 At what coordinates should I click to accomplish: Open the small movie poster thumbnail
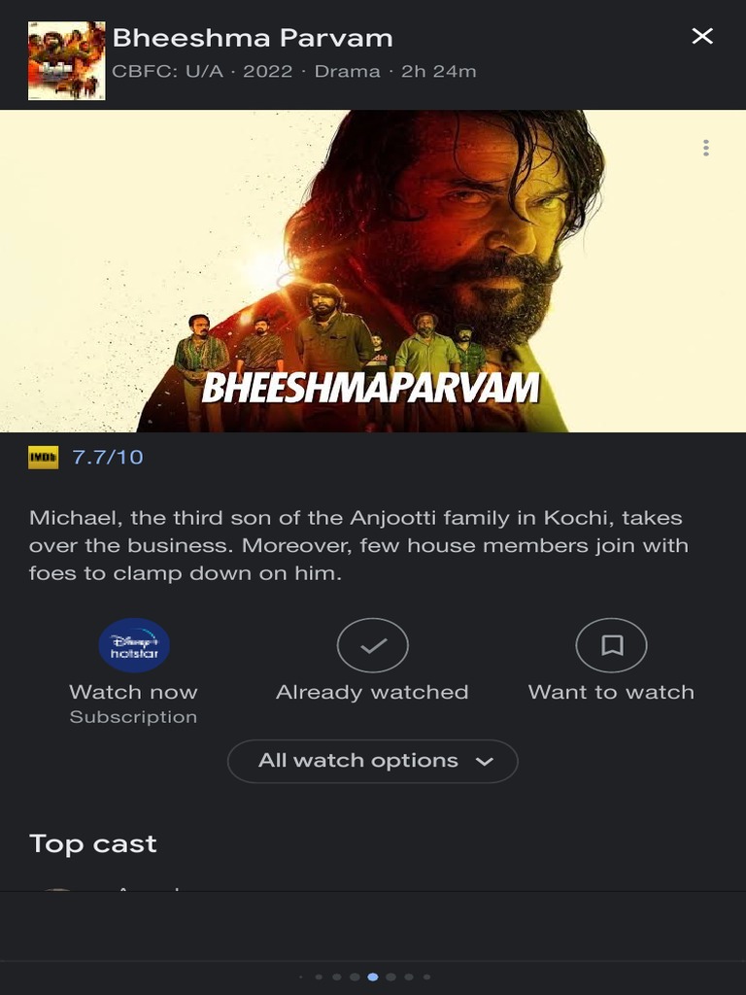tap(67, 60)
